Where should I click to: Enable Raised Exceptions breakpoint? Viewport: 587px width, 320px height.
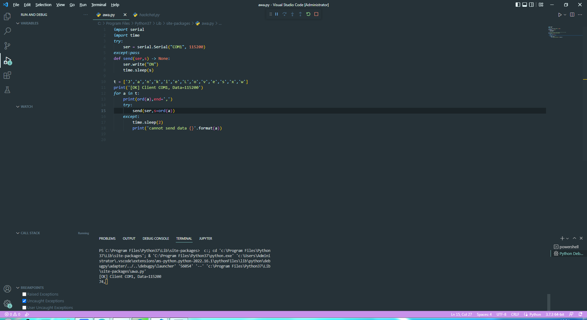point(24,294)
